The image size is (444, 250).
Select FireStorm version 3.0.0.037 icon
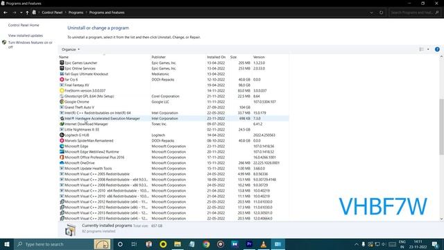(62, 91)
